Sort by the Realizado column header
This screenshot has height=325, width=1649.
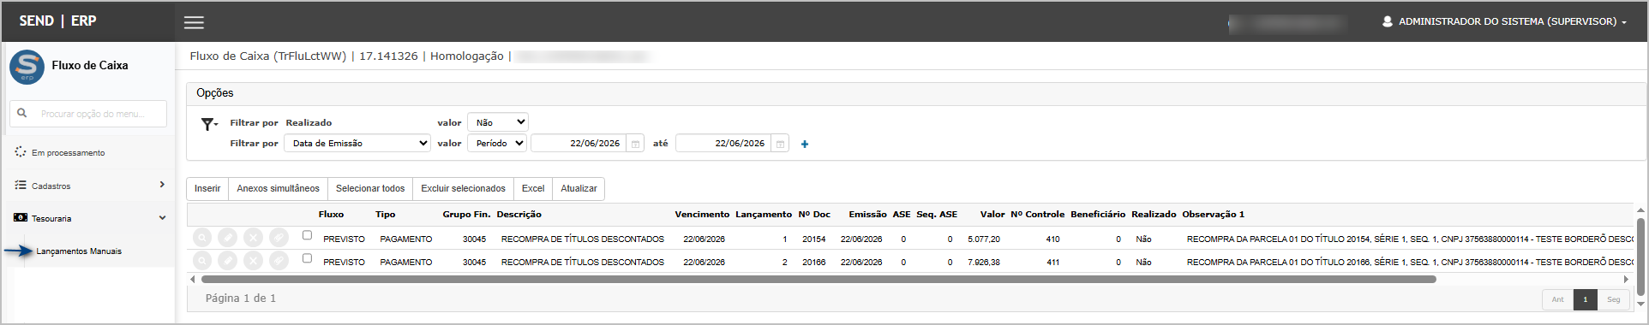[1154, 214]
